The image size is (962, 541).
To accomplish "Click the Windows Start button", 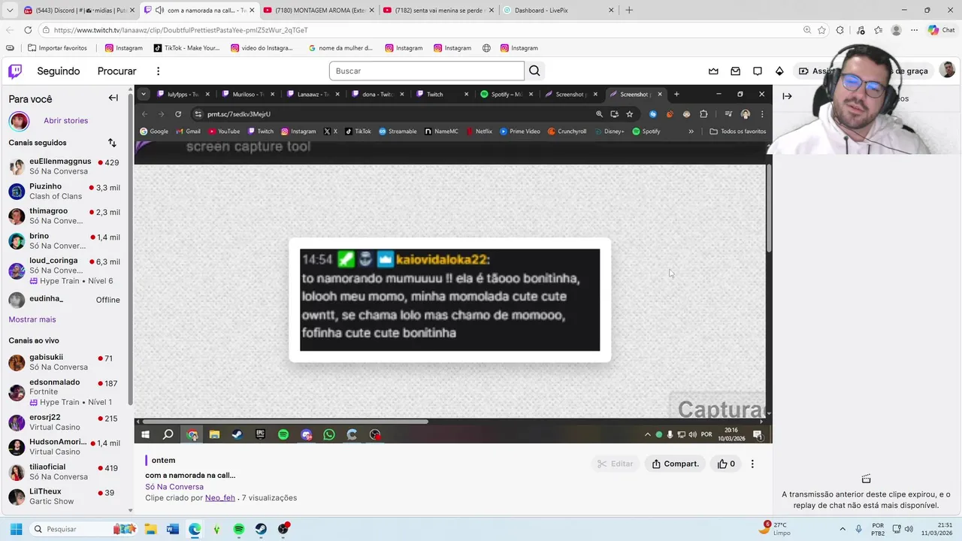I will 16,529.
